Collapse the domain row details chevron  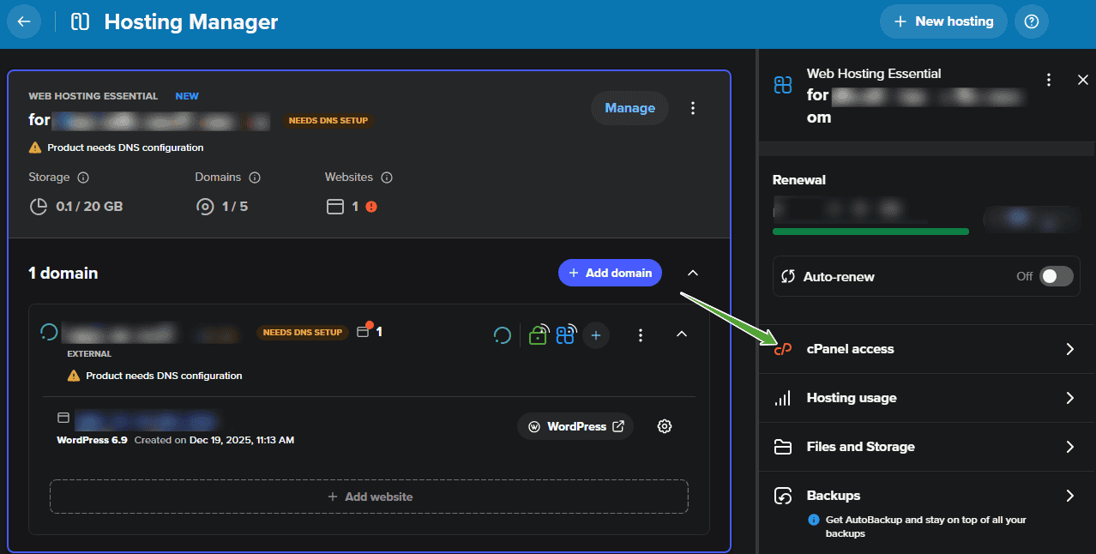(682, 334)
